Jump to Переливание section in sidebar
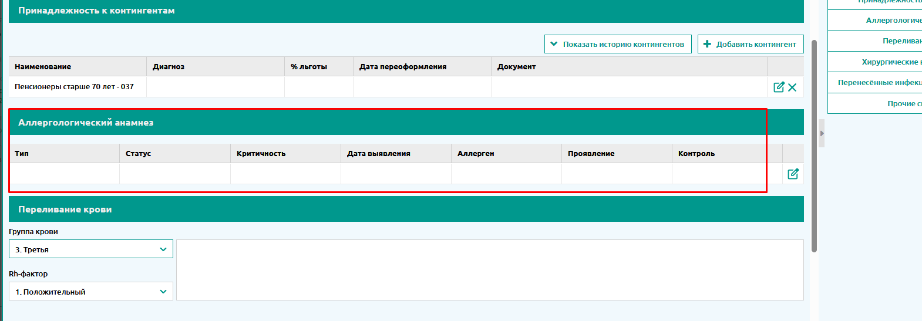The width and height of the screenshot is (922, 321). pyautogui.click(x=901, y=41)
